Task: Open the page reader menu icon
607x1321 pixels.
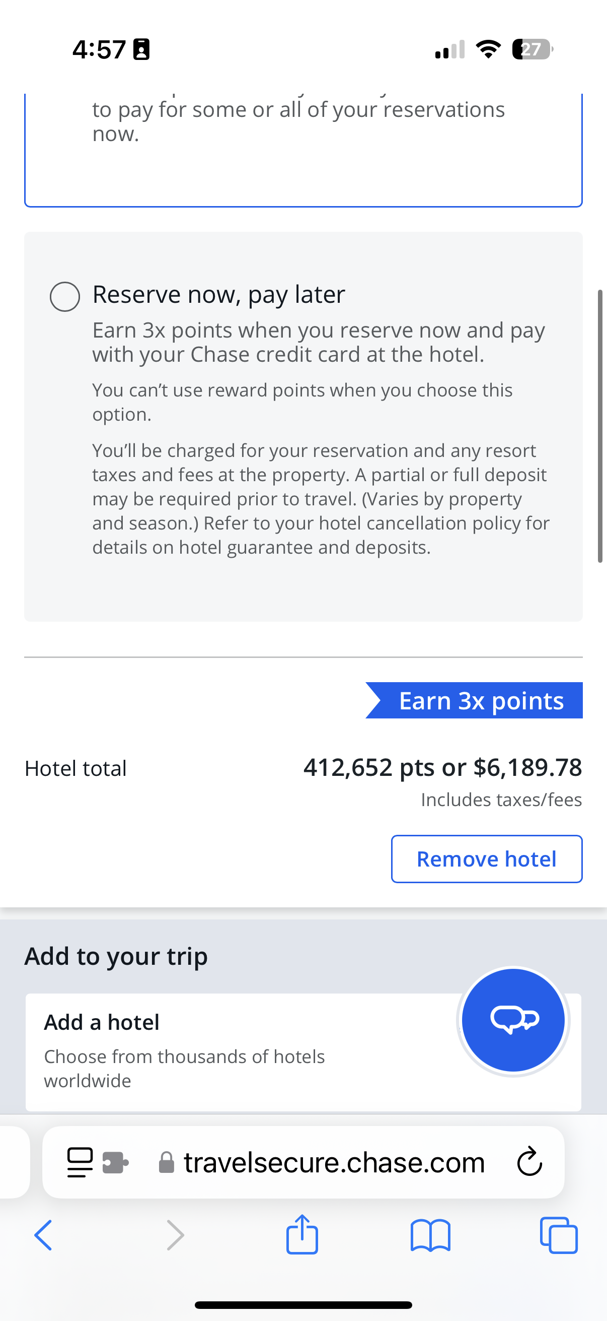Action: 80,1162
